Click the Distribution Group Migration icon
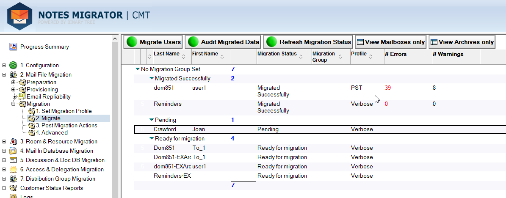Viewport: 506px width, 198px height. (x=13, y=179)
